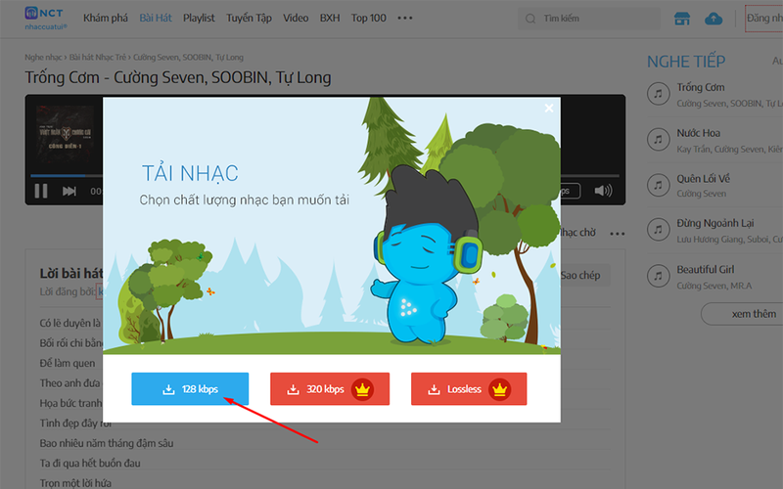This screenshot has height=489, width=783.
Task: Click the xem thêm button
Action: 744,314
